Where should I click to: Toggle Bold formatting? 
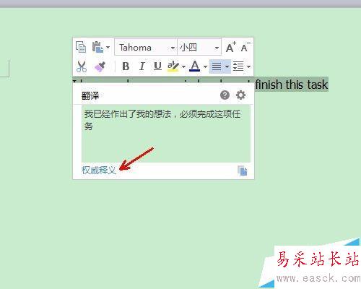(x=126, y=66)
